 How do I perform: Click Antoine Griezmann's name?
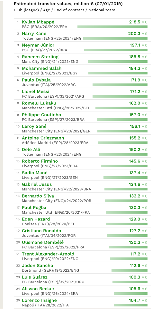pyautogui.click(x=43, y=138)
